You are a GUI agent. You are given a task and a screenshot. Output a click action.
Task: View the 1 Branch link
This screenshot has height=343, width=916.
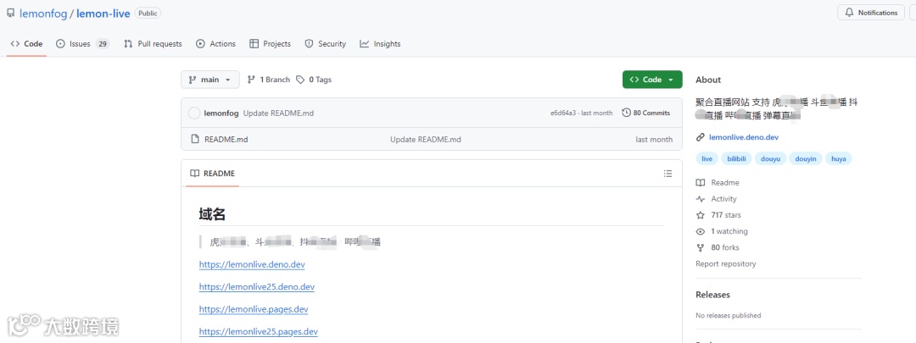tap(269, 80)
